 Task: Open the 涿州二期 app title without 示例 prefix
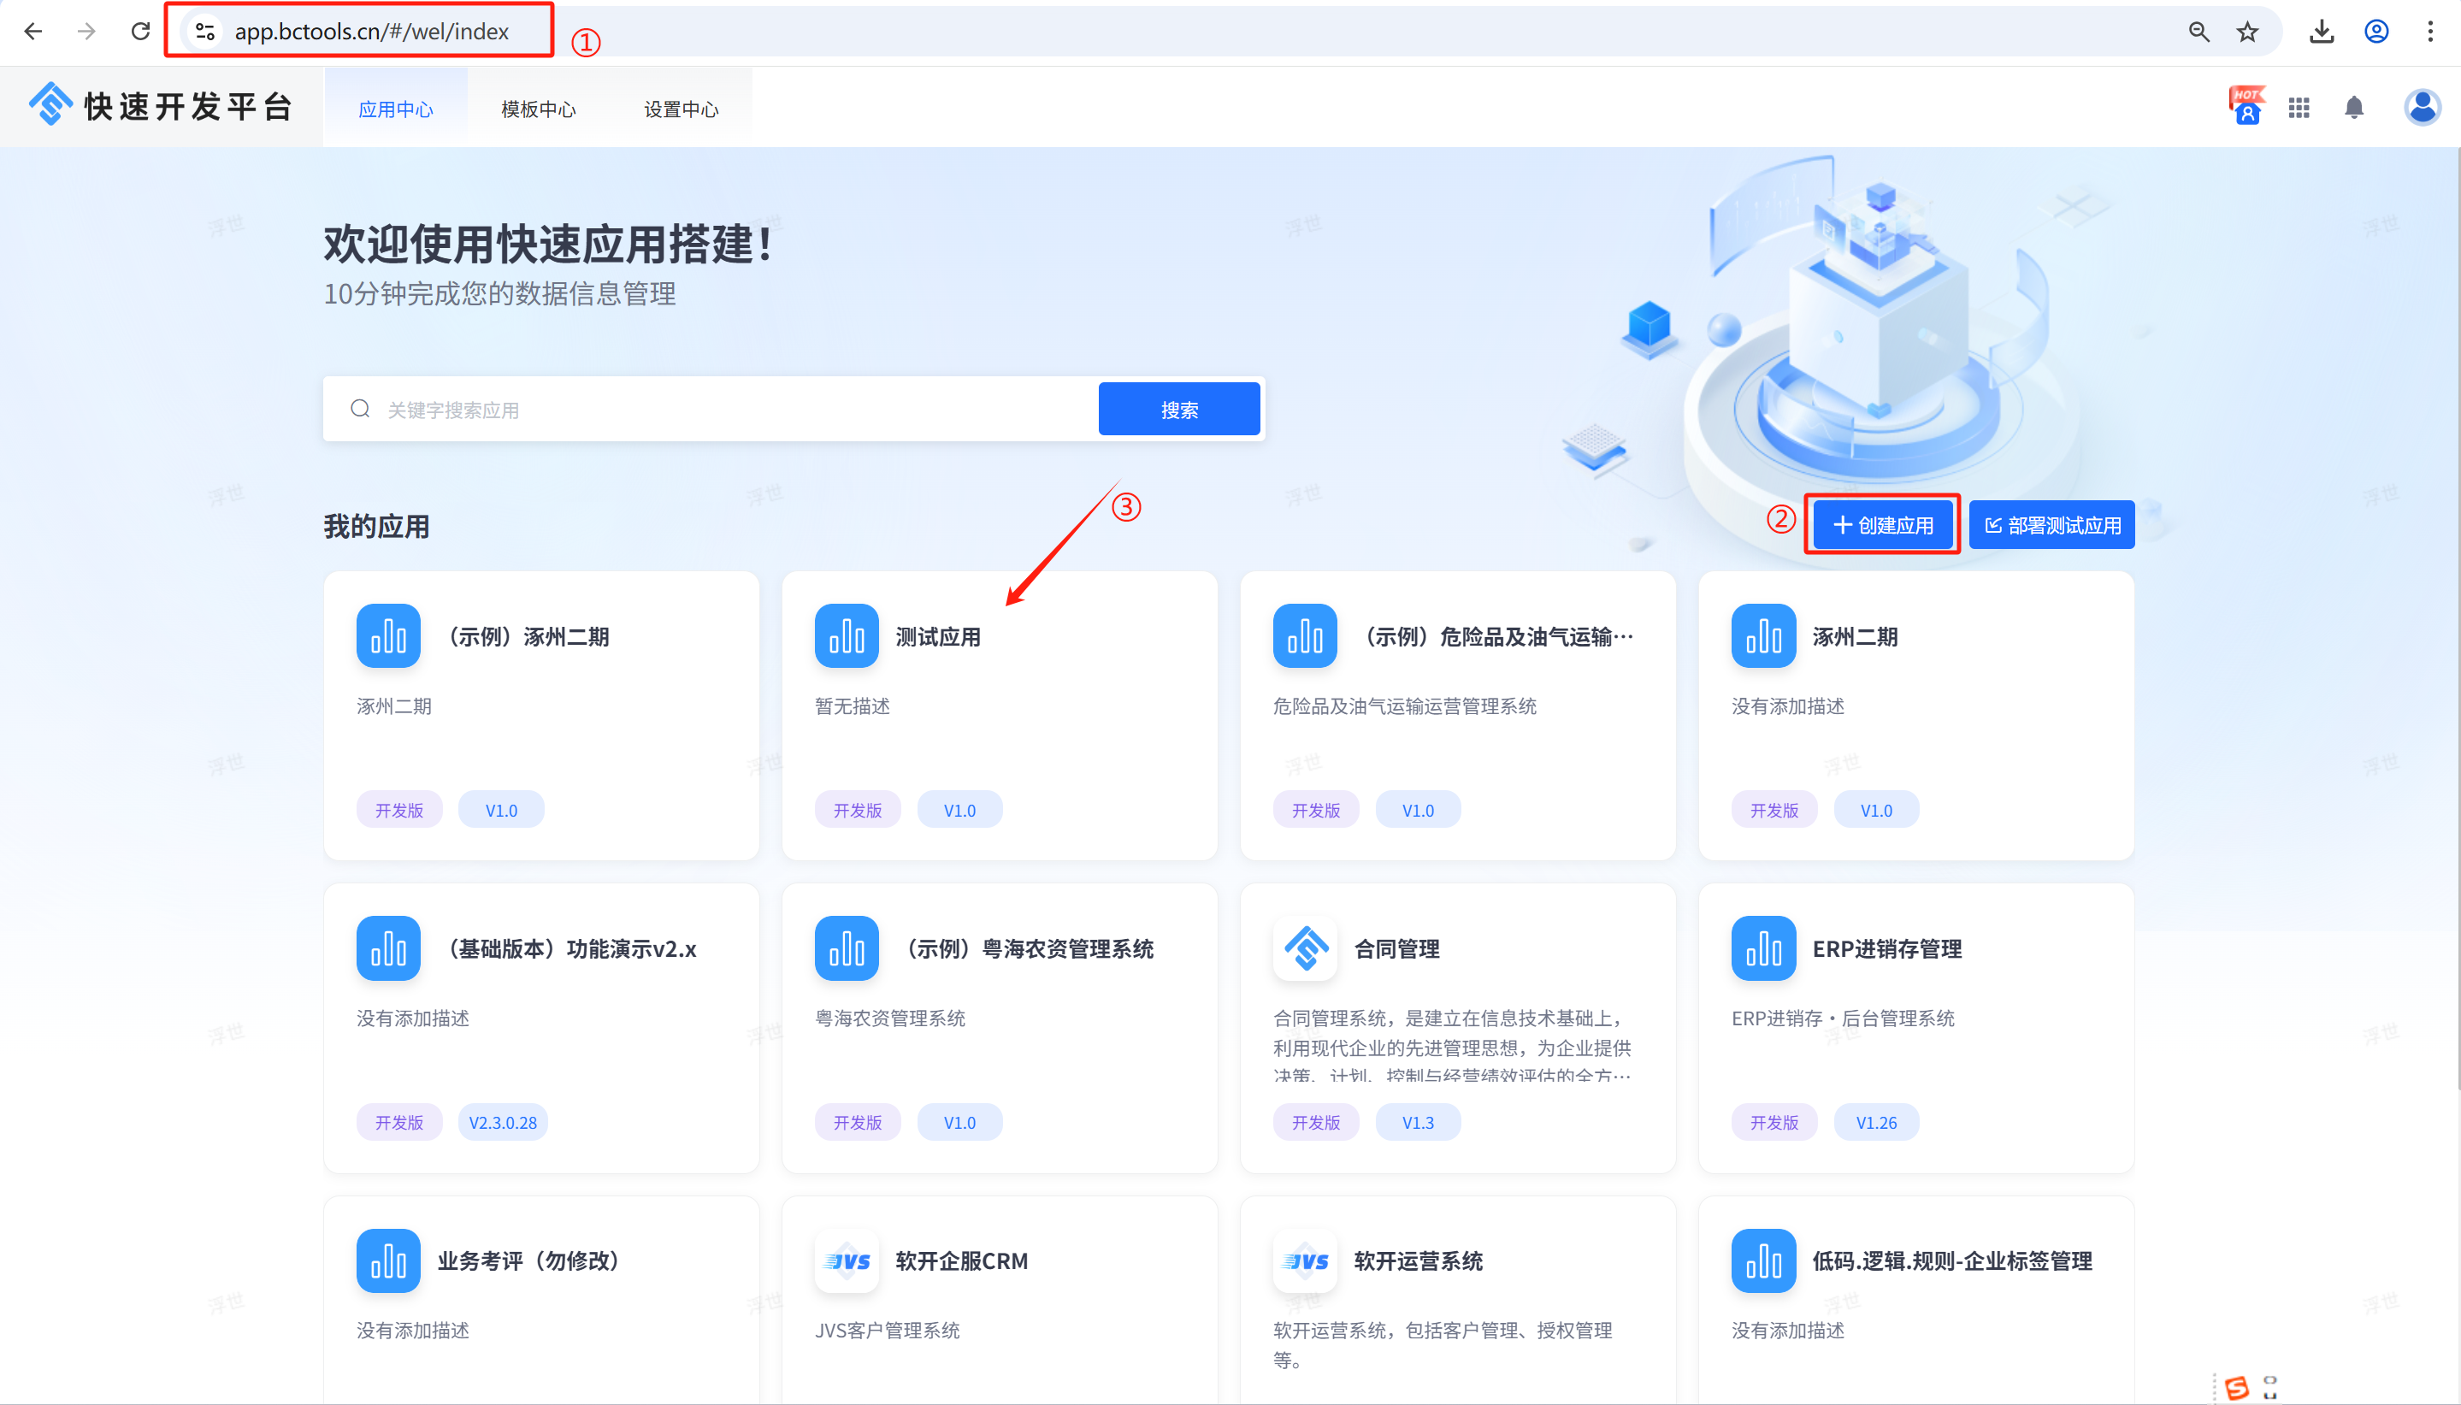1855,637
